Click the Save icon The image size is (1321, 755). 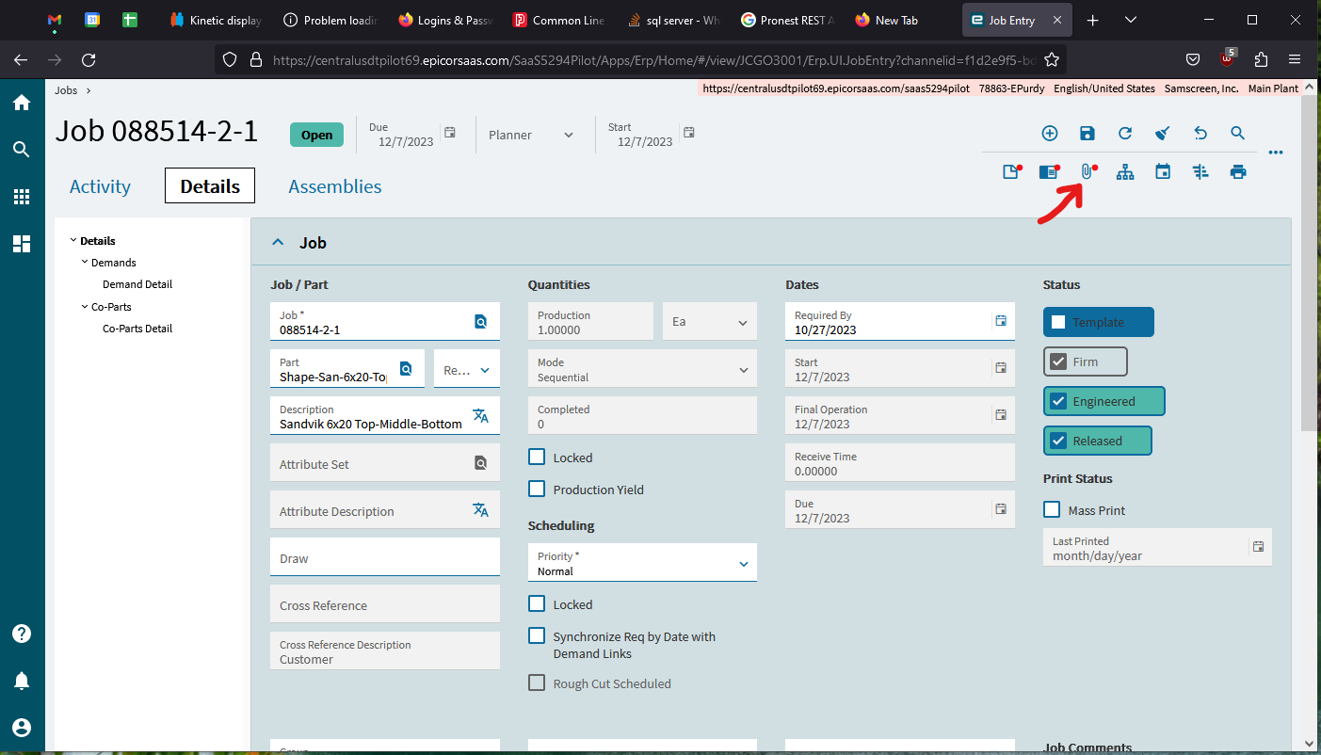(x=1087, y=133)
